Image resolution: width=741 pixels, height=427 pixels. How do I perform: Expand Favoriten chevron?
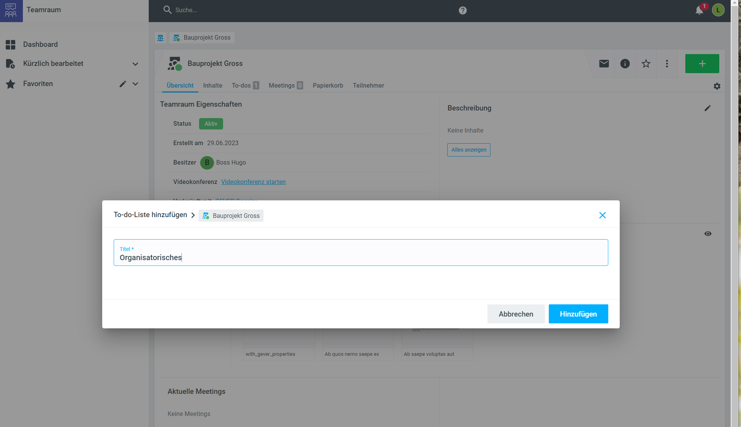135,84
